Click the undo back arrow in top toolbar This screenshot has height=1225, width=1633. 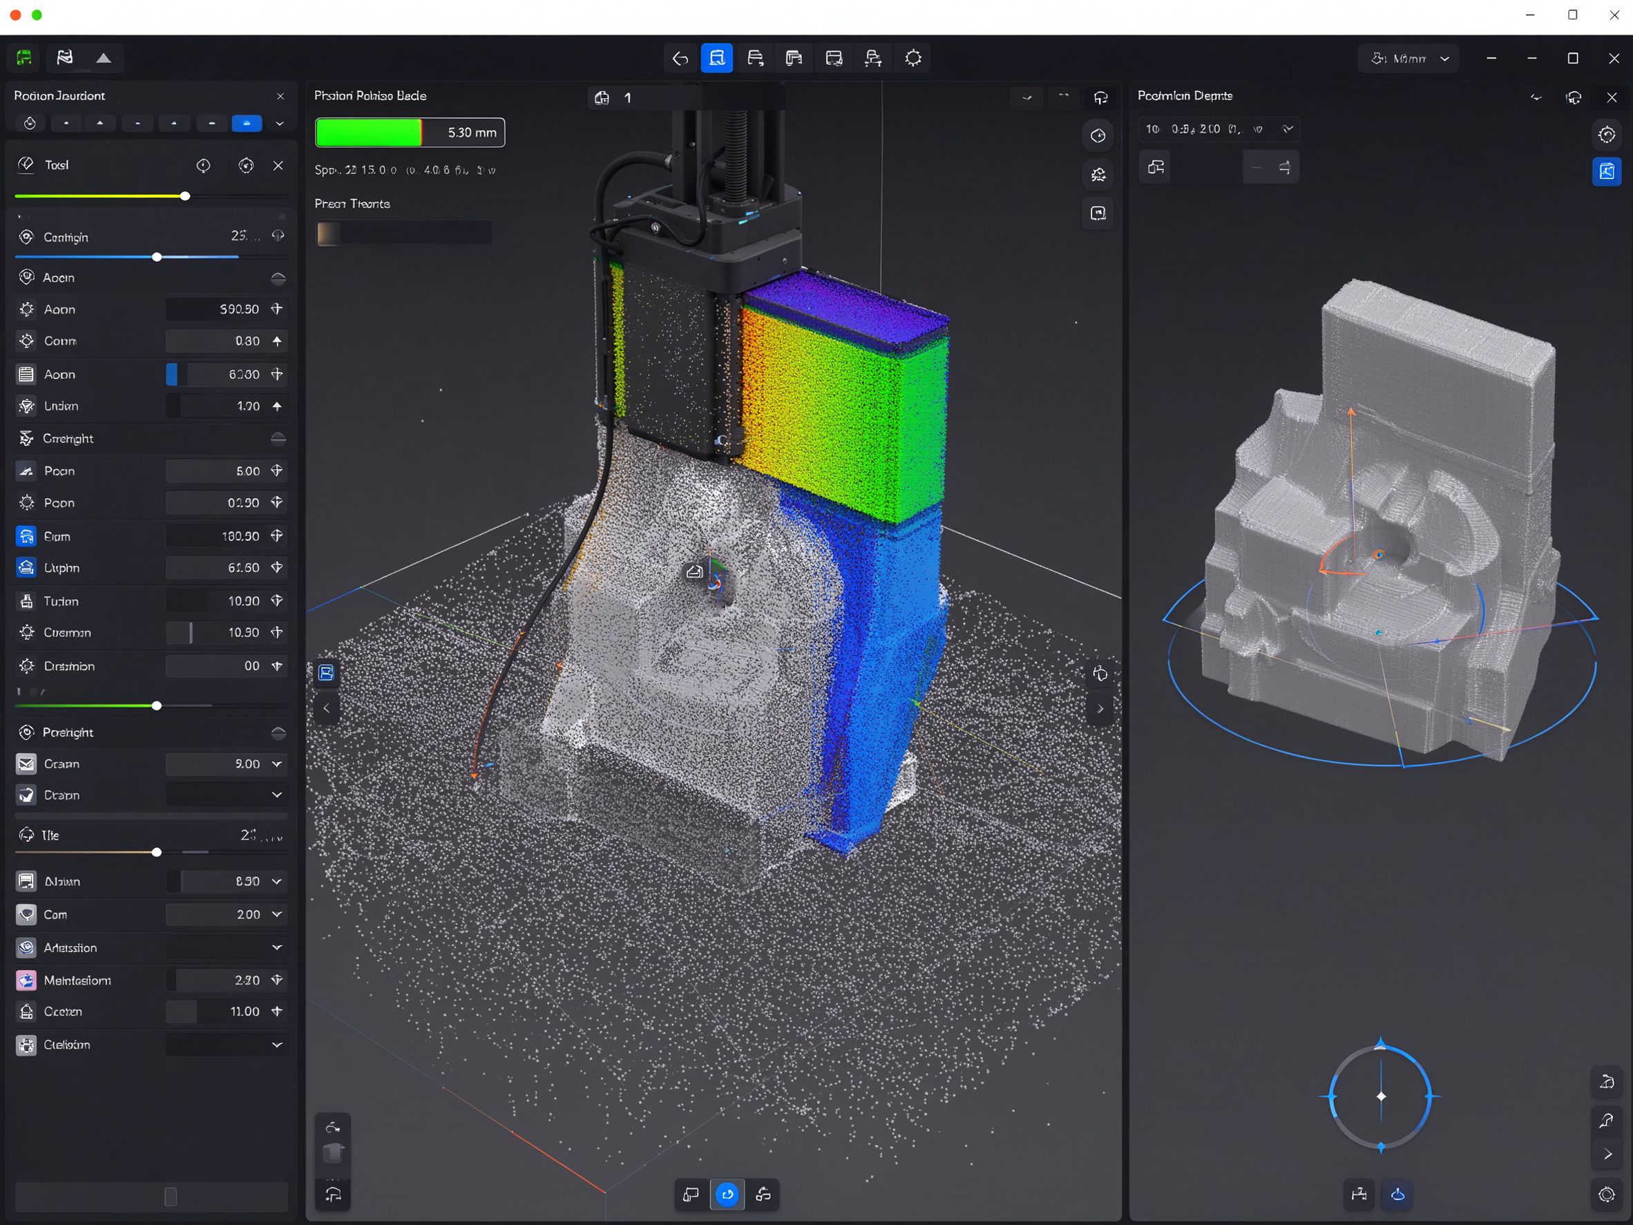680,58
